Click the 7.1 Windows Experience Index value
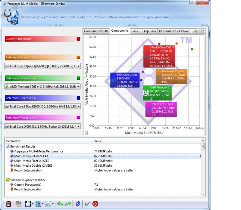 96,184
